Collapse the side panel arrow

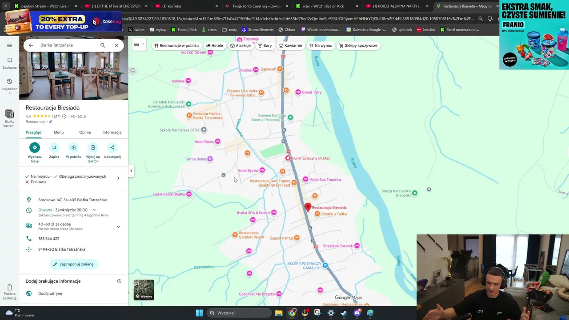[x=131, y=171]
